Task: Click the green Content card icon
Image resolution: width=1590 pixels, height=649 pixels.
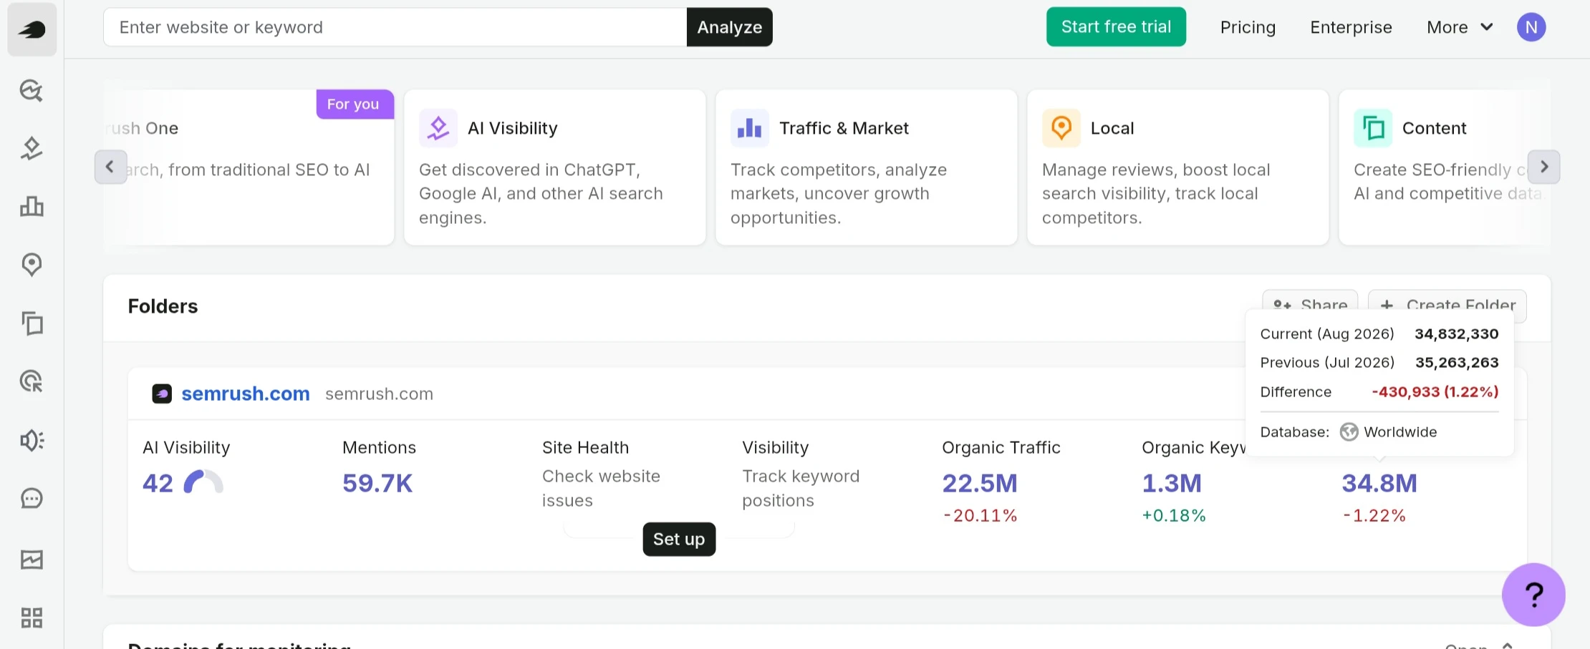Action: click(1373, 128)
